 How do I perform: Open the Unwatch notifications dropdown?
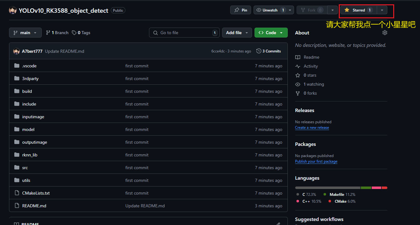coord(273,10)
